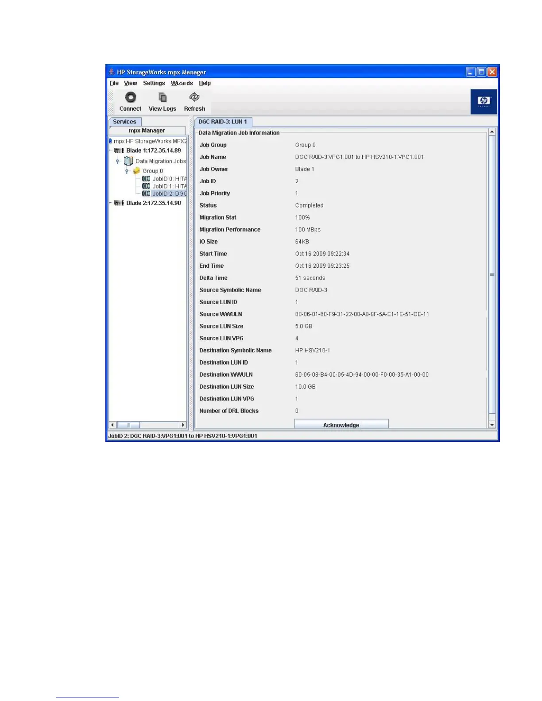Click the Delta Time value '51 seconds'
542x701 pixels.
310,278
